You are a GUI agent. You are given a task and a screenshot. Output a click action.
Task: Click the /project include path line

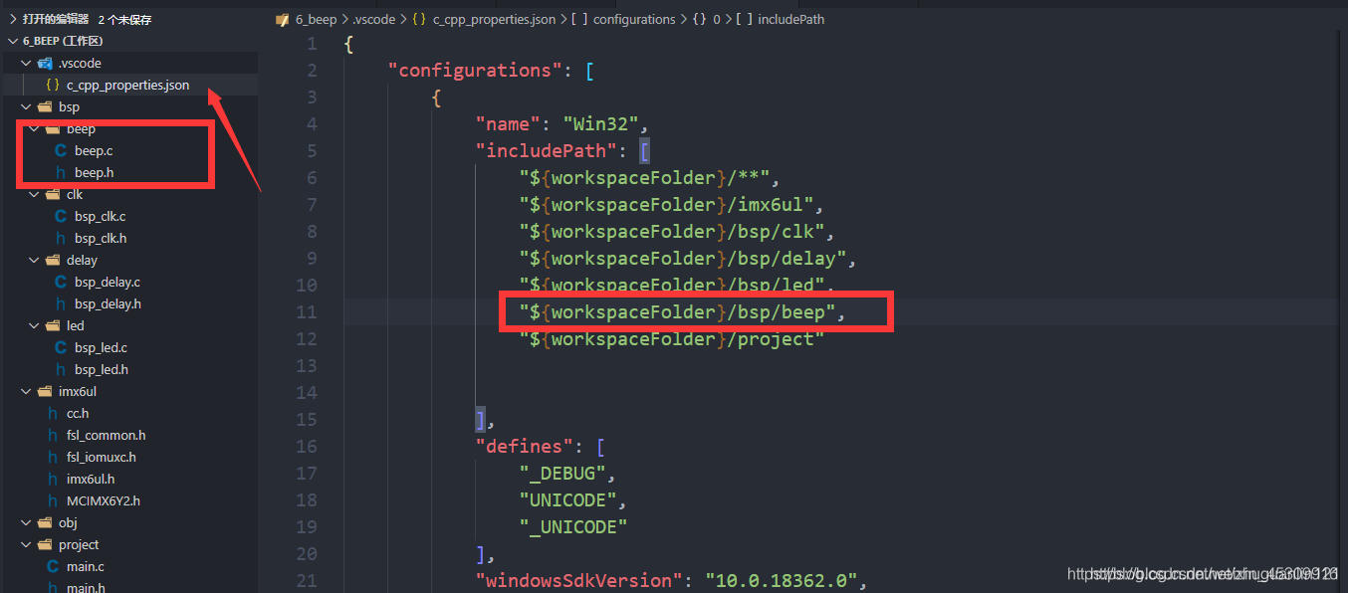[672, 339]
